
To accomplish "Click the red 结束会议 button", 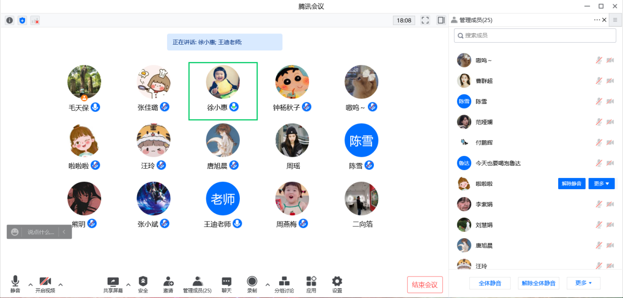I will (x=425, y=285).
